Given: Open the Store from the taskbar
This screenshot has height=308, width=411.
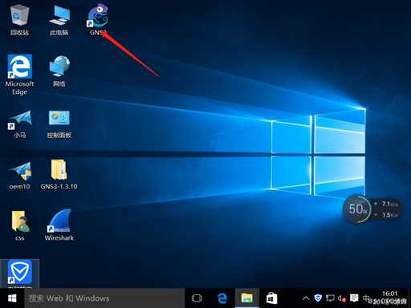Looking at the screenshot, I should click(271, 298).
